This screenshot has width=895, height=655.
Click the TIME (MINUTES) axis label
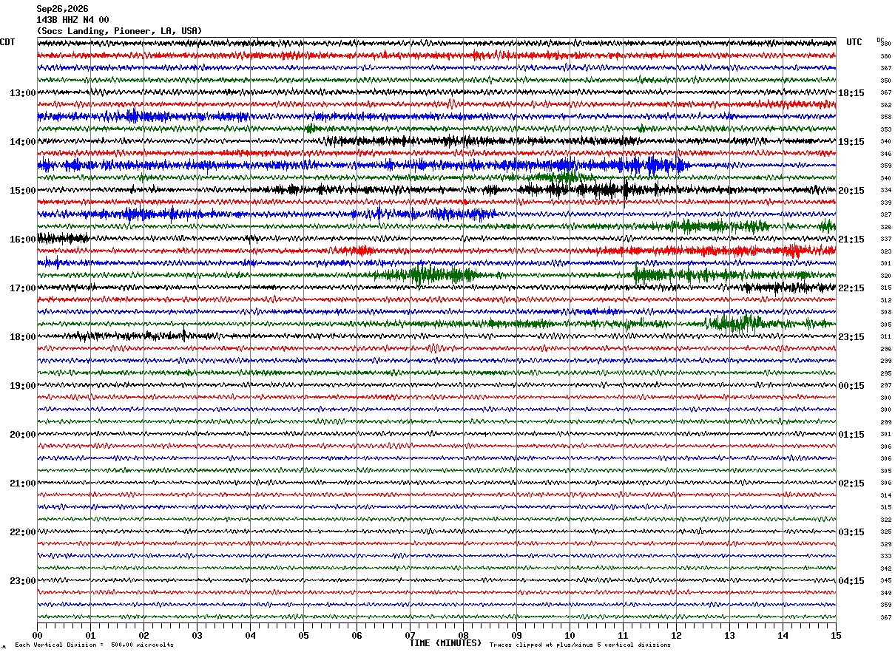[x=445, y=643]
